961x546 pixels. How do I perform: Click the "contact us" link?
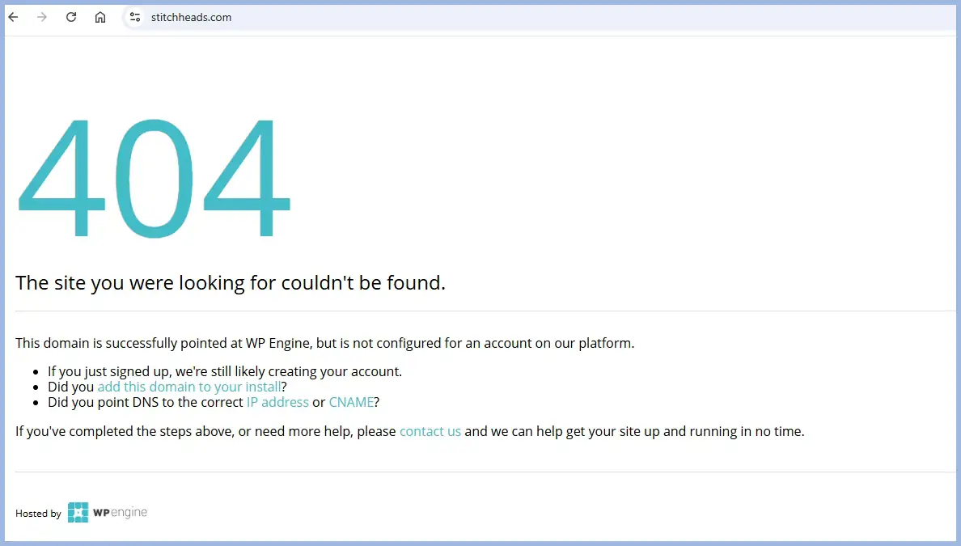point(430,431)
